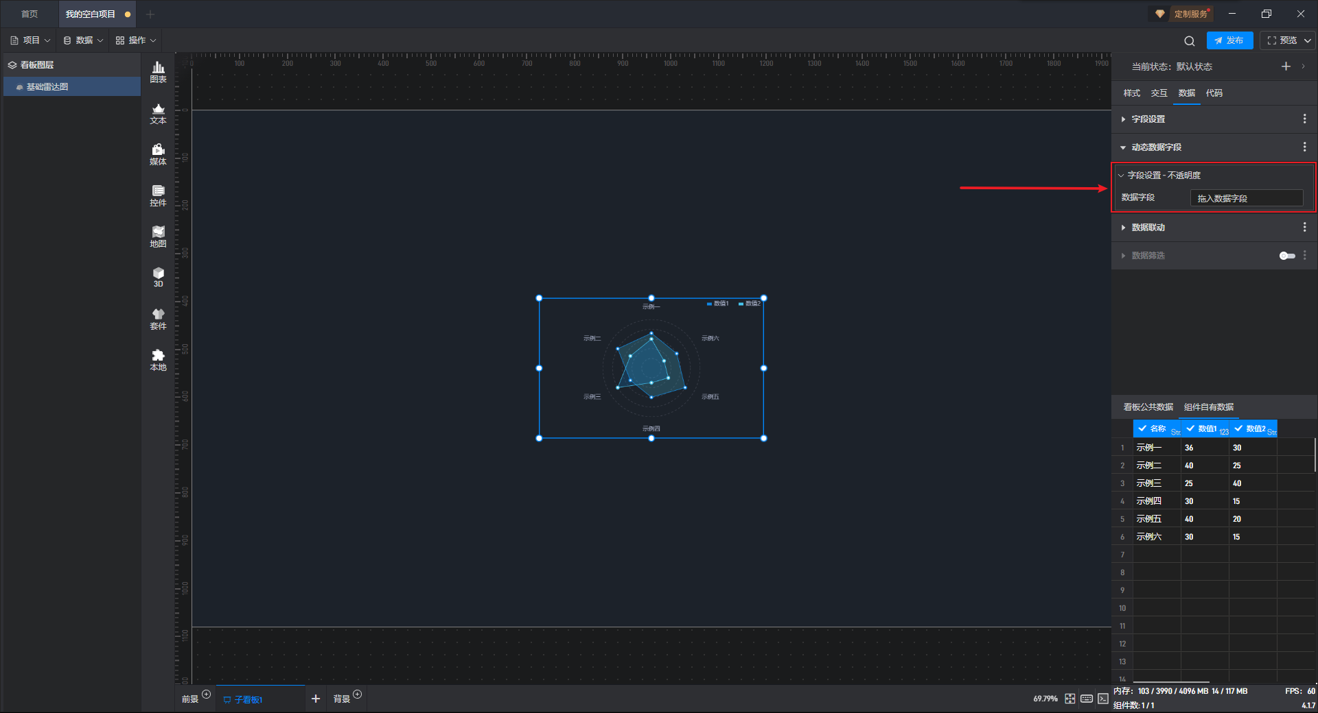Viewport: 1318px width, 713px height.
Task: Open the 动态数据字段 section's three-dot menu
Action: click(1304, 147)
